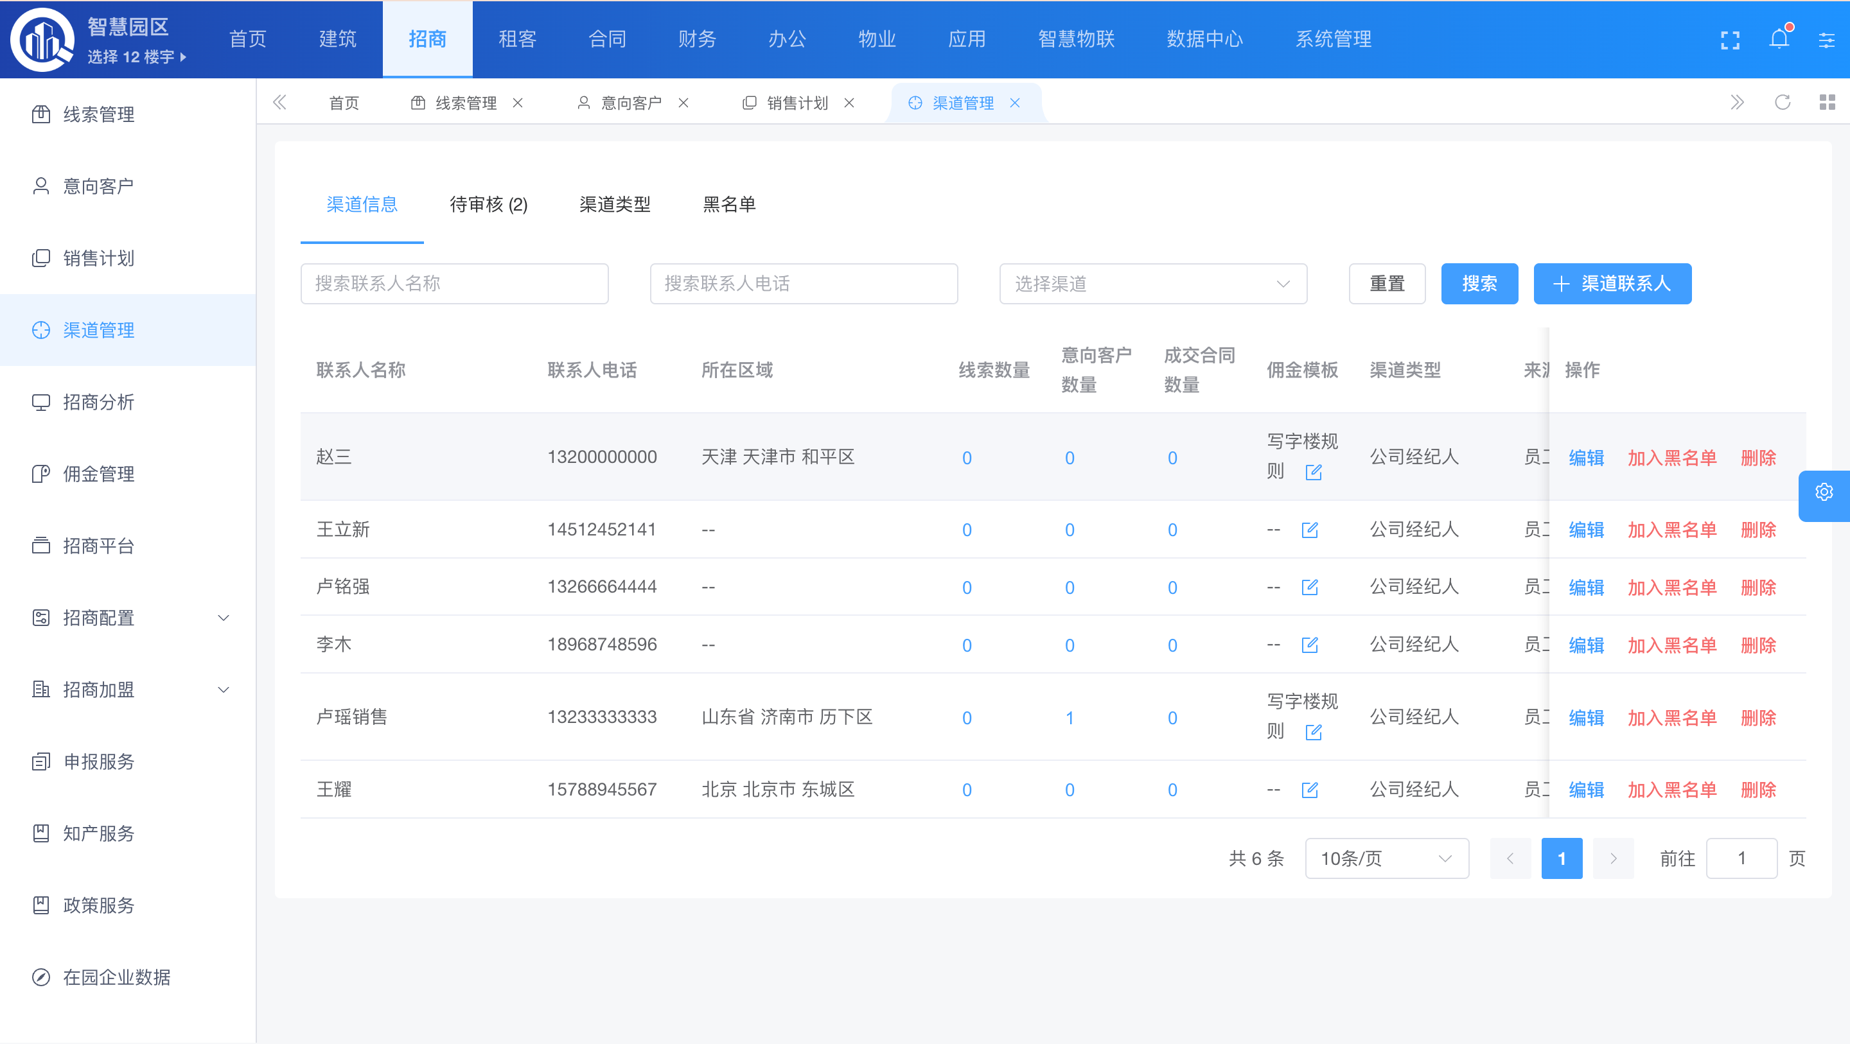This screenshot has height=1044, width=1850.
Task: Edit commission template icon for 赵三
Action: (1313, 472)
